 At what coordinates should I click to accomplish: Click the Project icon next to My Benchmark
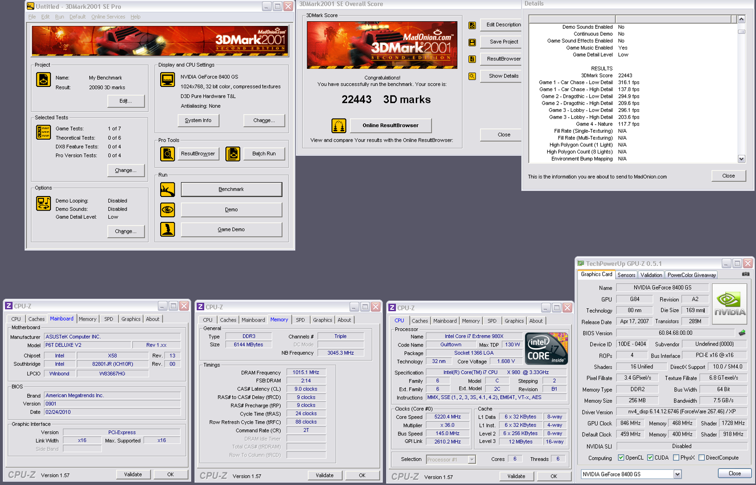43,79
